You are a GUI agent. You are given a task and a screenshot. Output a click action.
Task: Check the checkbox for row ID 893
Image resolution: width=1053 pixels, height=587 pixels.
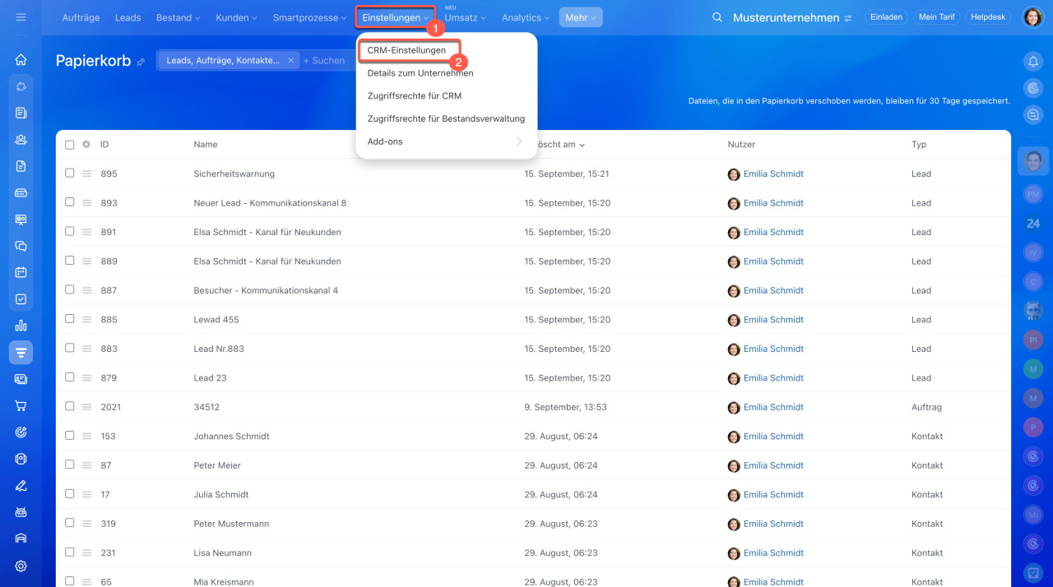[x=69, y=202]
